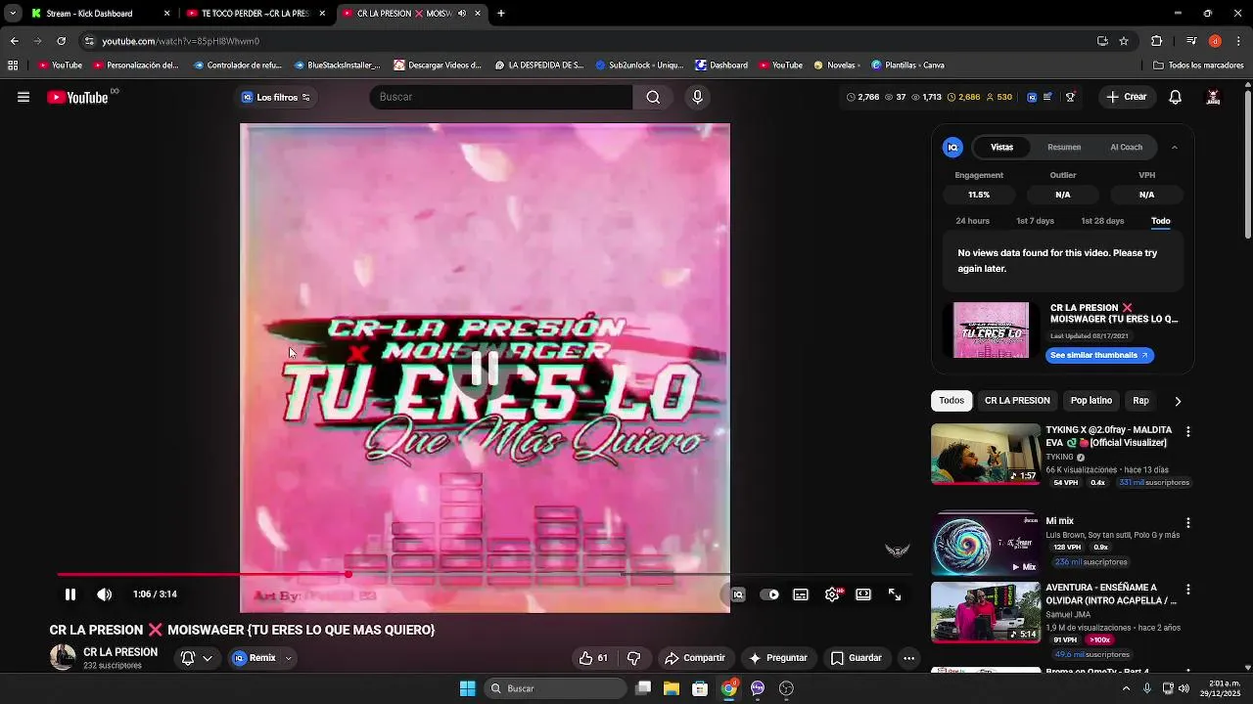Open Mi mix playlist thumbnail
1253x704 pixels.
tap(986, 546)
